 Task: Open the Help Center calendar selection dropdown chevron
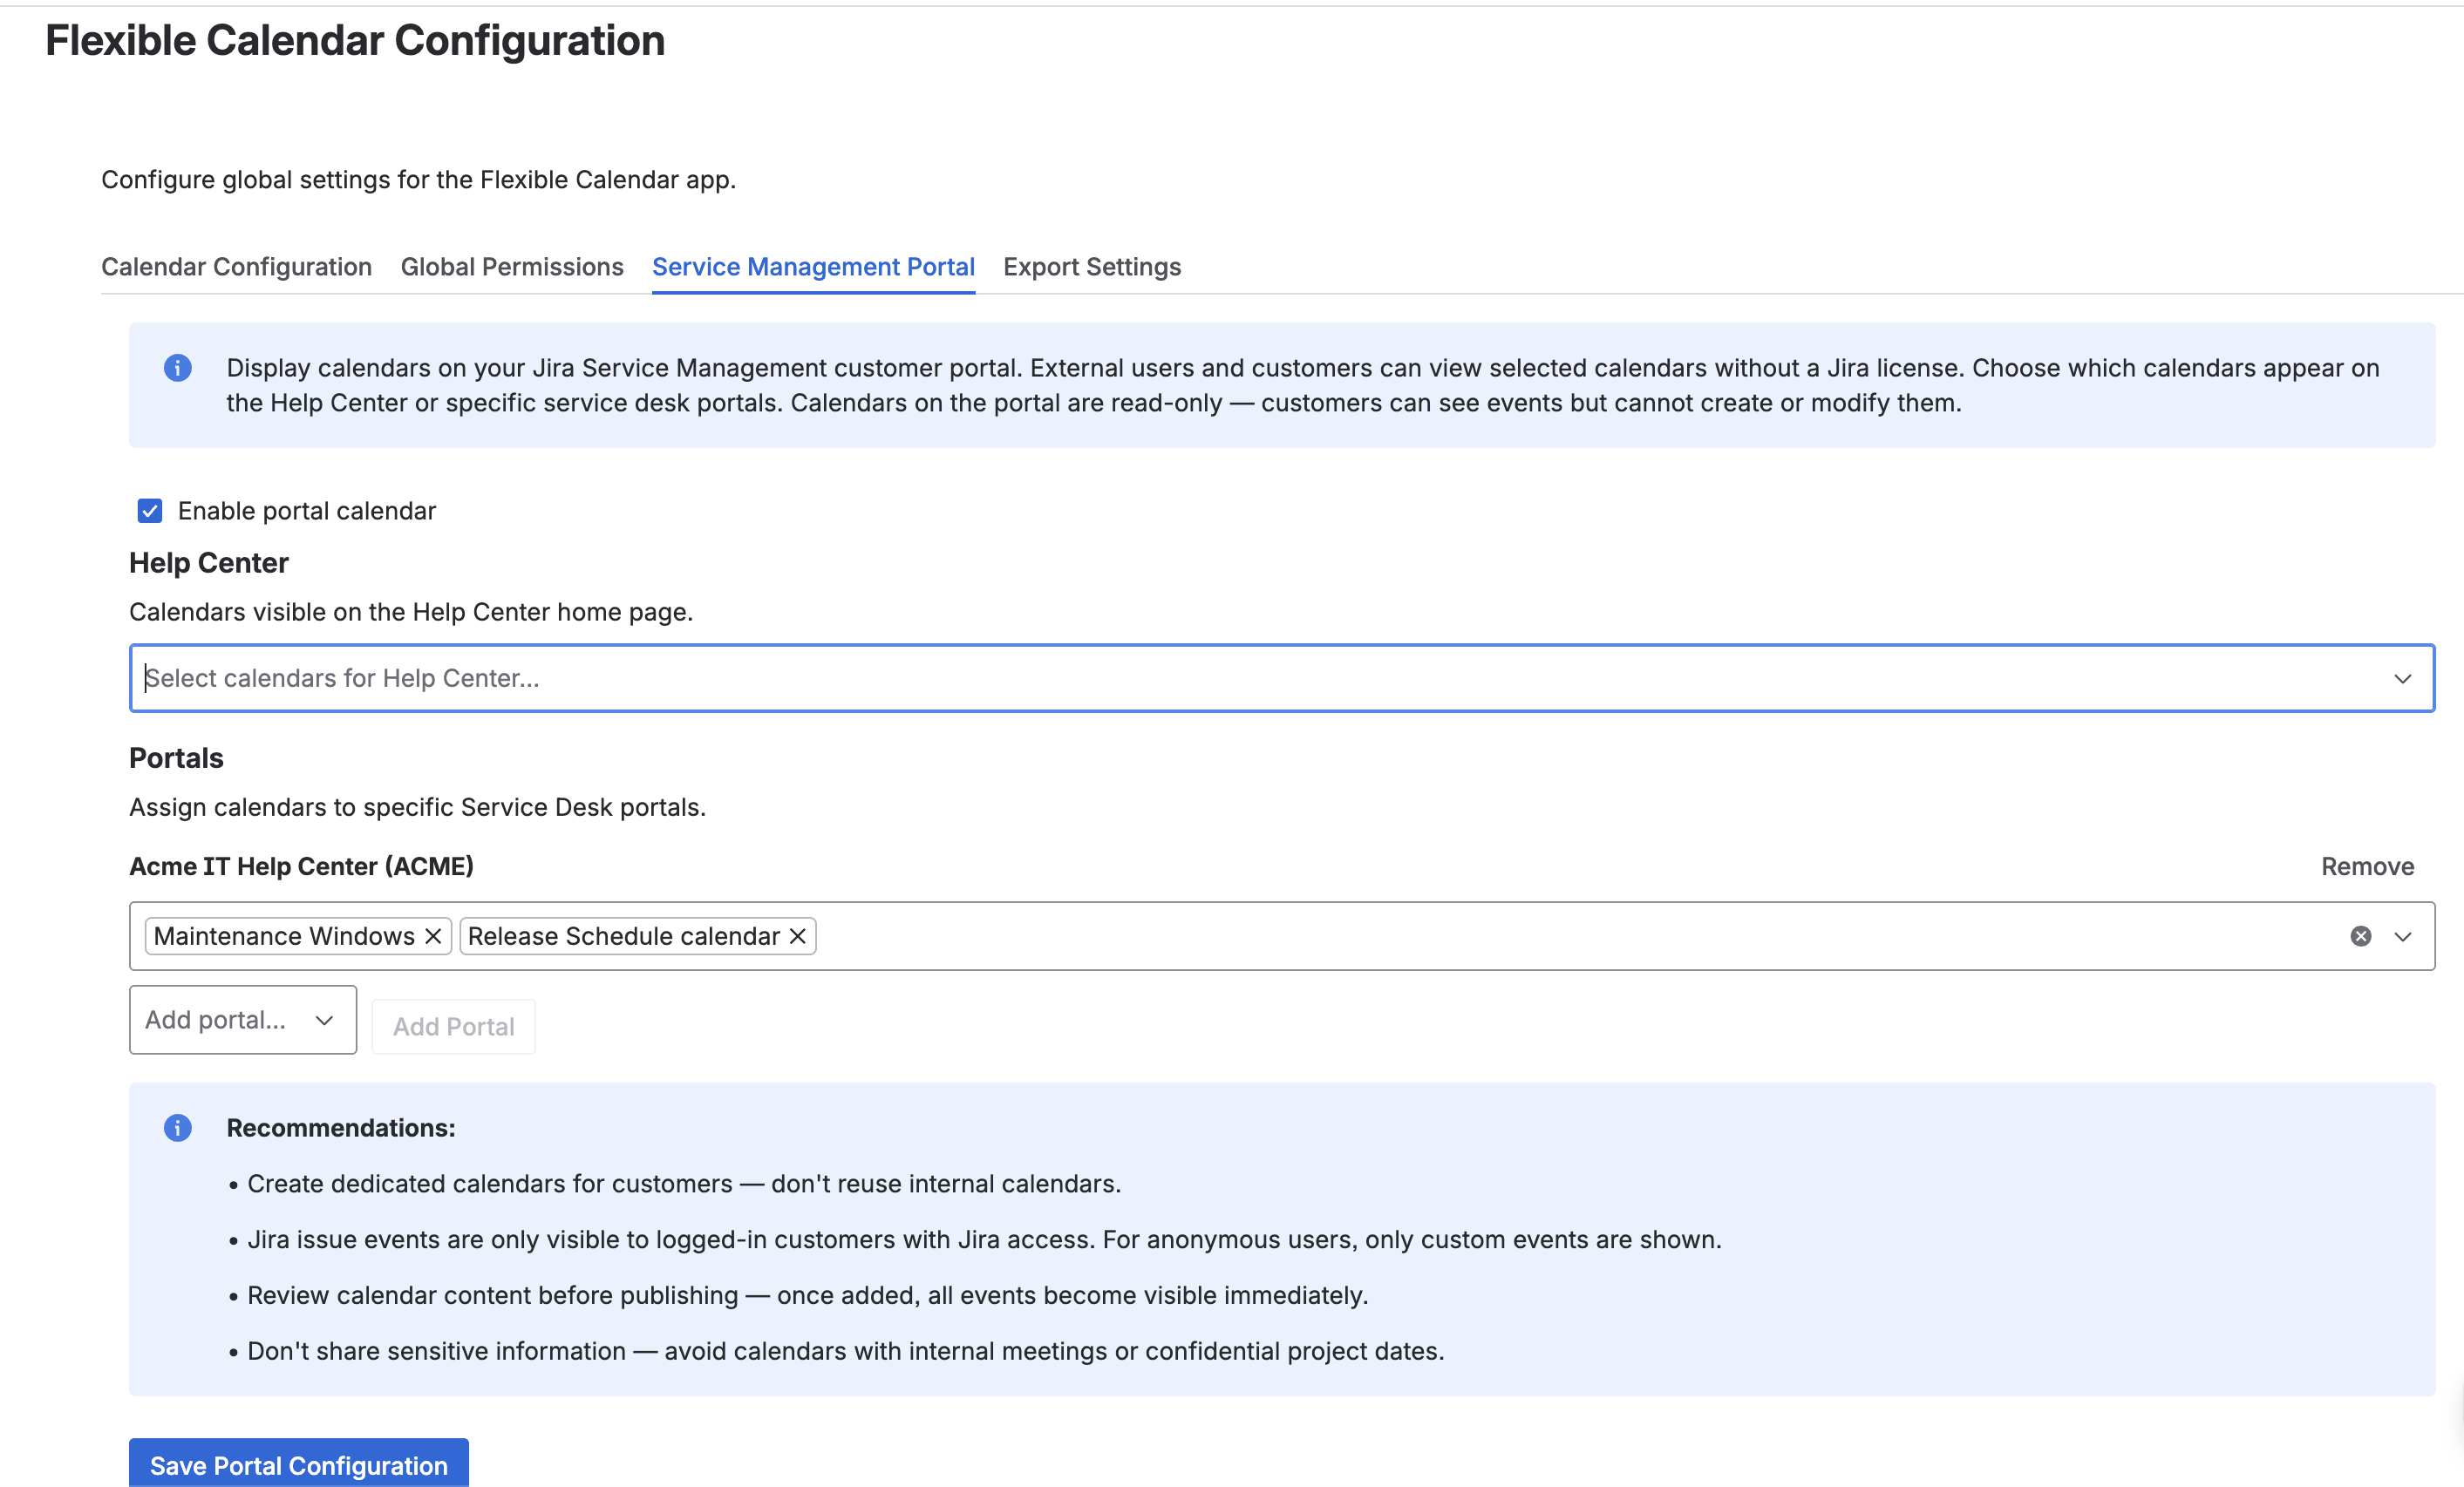point(2404,678)
